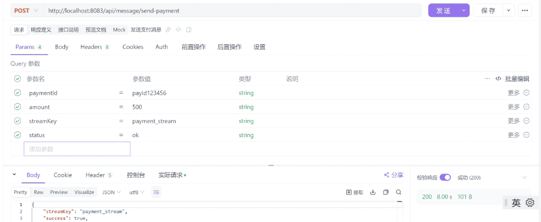Uncheck the paymentId parameter
Viewport: 541px width, 222px height.
coord(18,93)
